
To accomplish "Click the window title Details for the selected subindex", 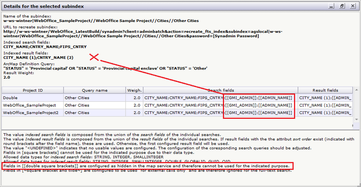I will coord(44,7).
